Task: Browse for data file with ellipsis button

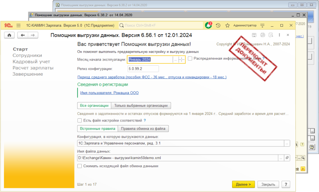Action: click(x=281, y=158)
